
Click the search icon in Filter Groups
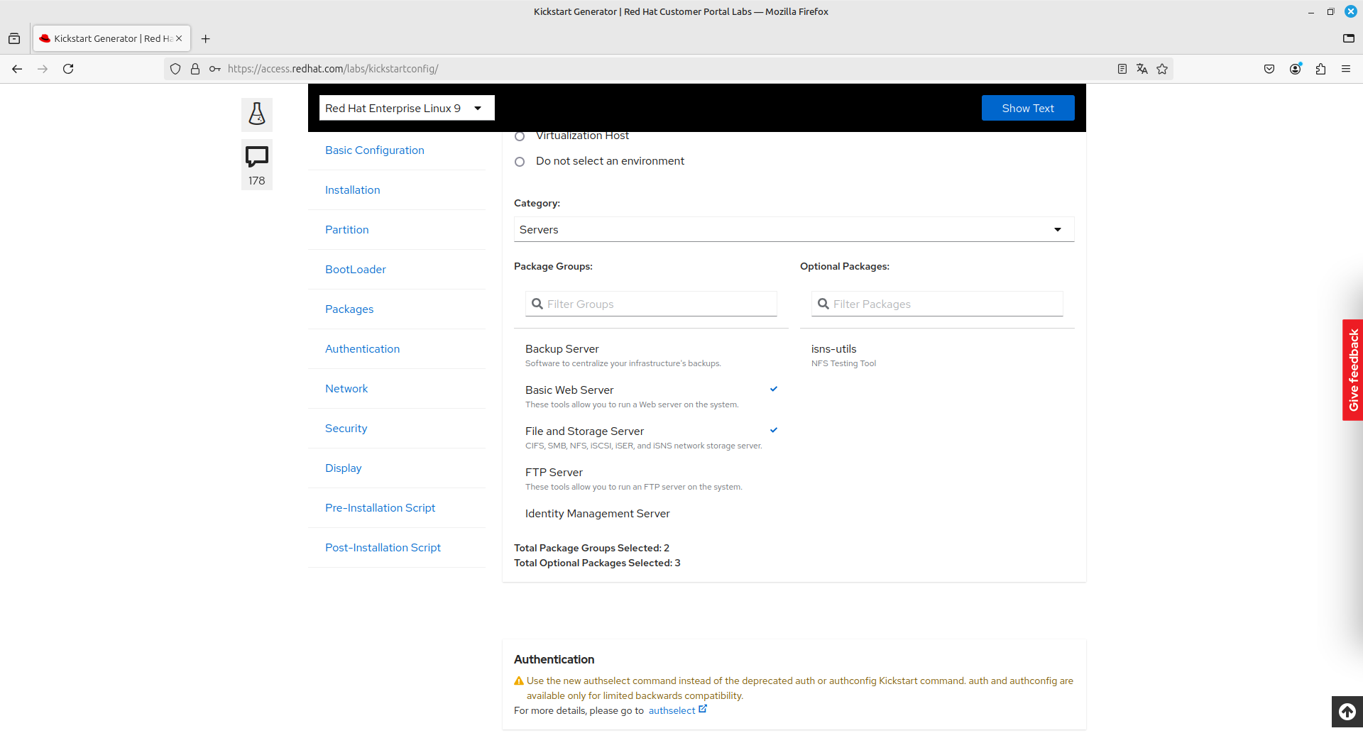[x=537, y=304]
